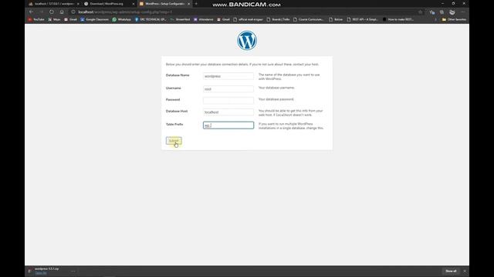
Task: Open the Boards Trello bookmark
Action: pos(278,19)
